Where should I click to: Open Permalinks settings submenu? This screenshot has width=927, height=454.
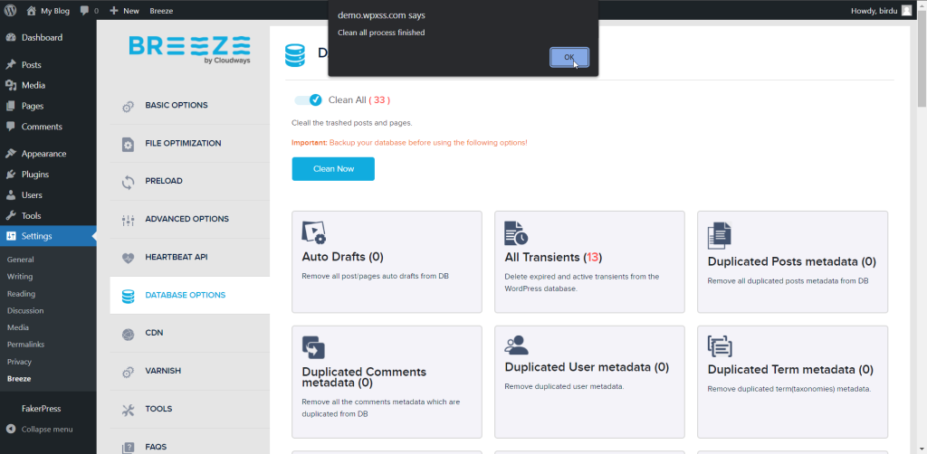25,345
